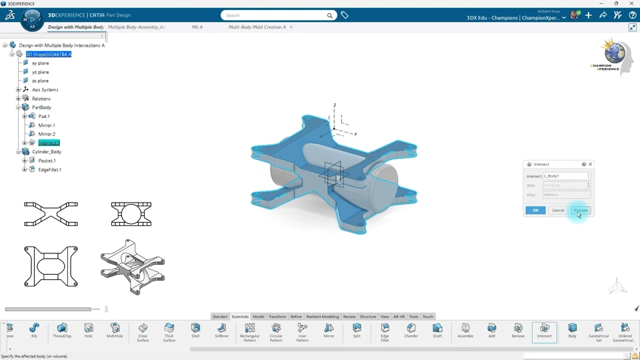Image resolution: width=640 pixels, height=360 pixels.
Task: Click the Assemble bodies icon
Action: coord(465,330)
